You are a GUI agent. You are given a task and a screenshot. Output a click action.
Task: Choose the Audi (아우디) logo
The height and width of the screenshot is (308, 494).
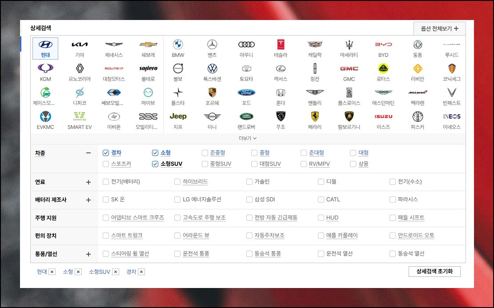click(x=246, y=44)
